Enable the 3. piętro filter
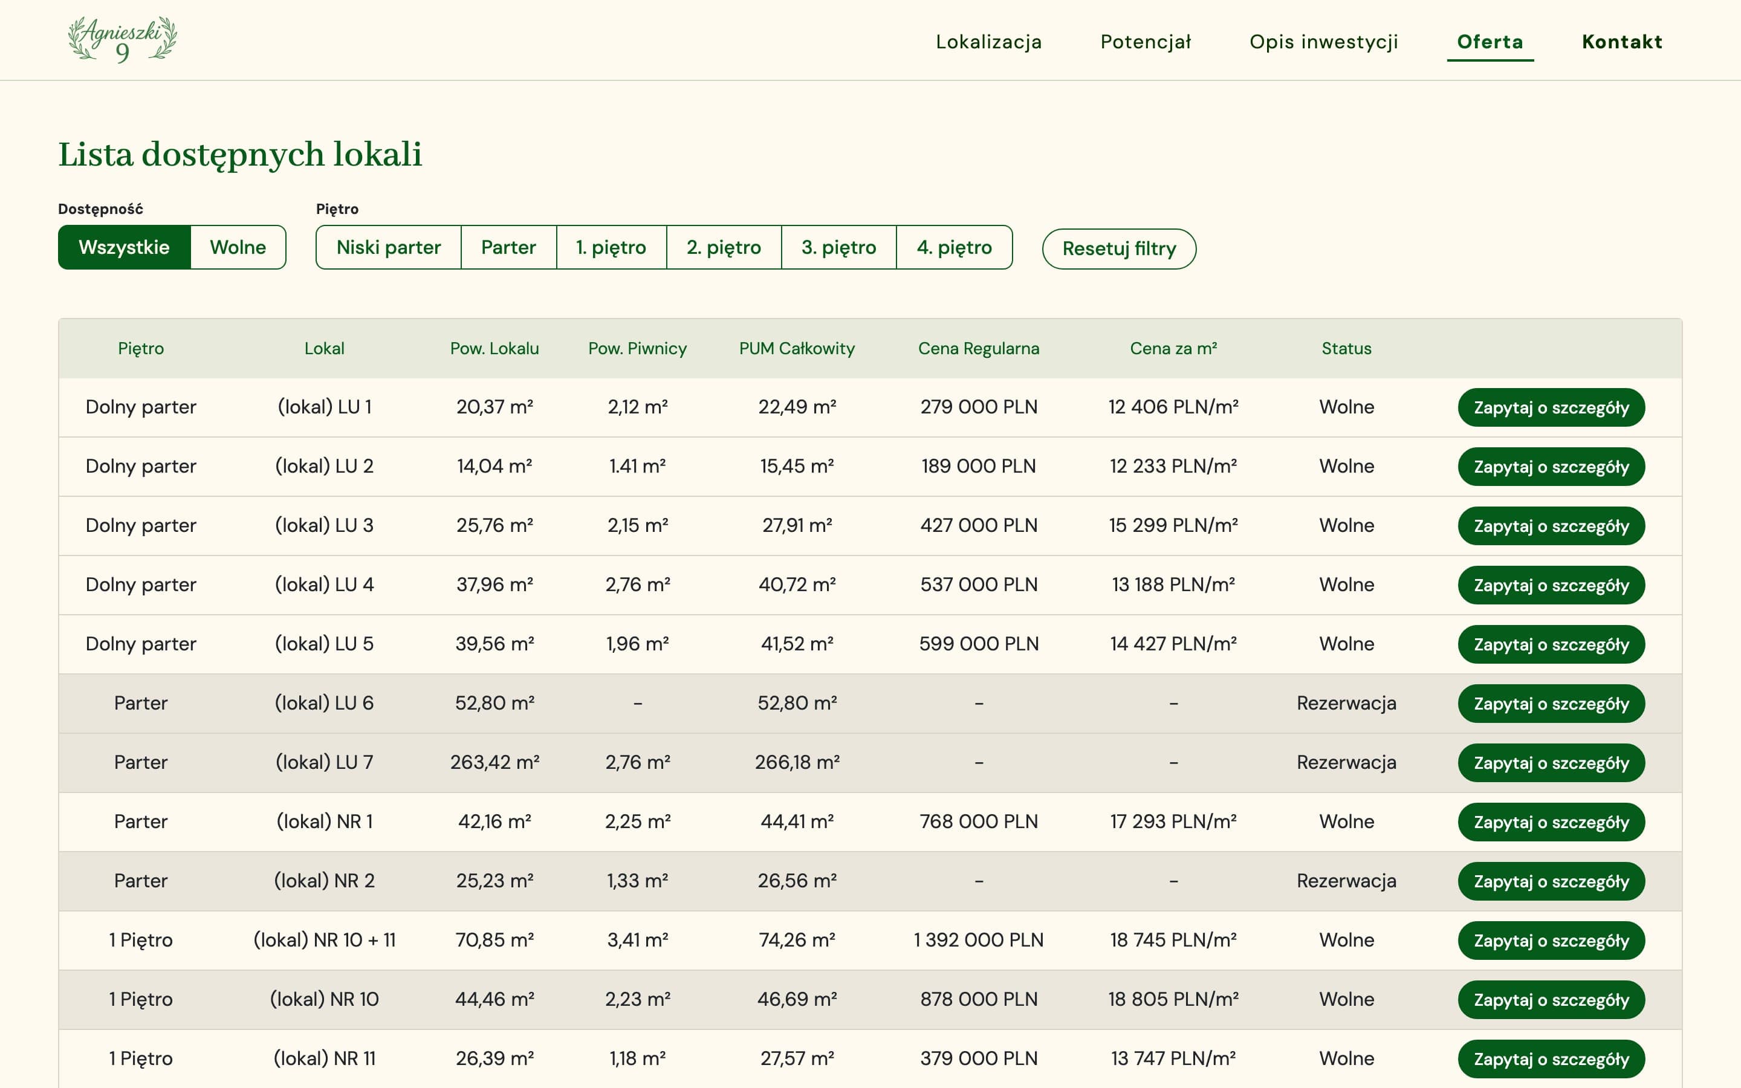Image resolution: width=1741 pixels, height=1088 pixels. [x=839, y=248]
